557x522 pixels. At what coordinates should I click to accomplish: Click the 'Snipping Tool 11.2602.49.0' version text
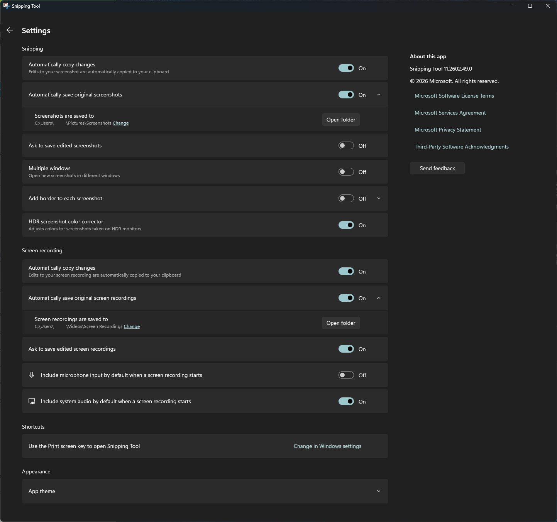pos(441,69)
